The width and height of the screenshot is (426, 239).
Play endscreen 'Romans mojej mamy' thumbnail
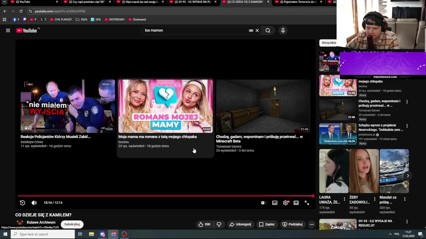(165, 106)
